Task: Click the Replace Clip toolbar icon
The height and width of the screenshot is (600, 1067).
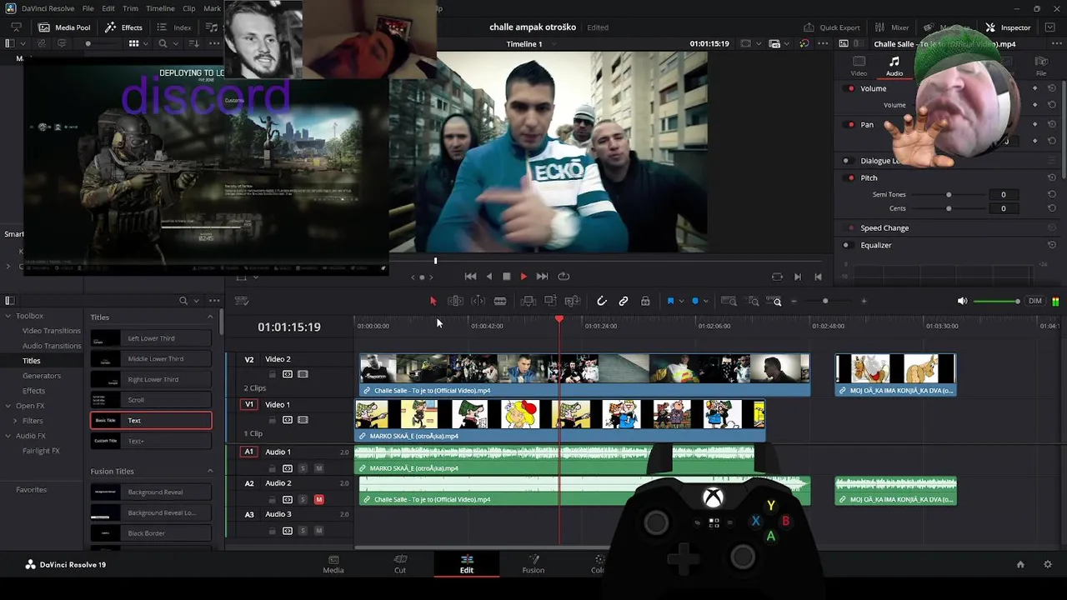Action: click(x=573, y=301)
